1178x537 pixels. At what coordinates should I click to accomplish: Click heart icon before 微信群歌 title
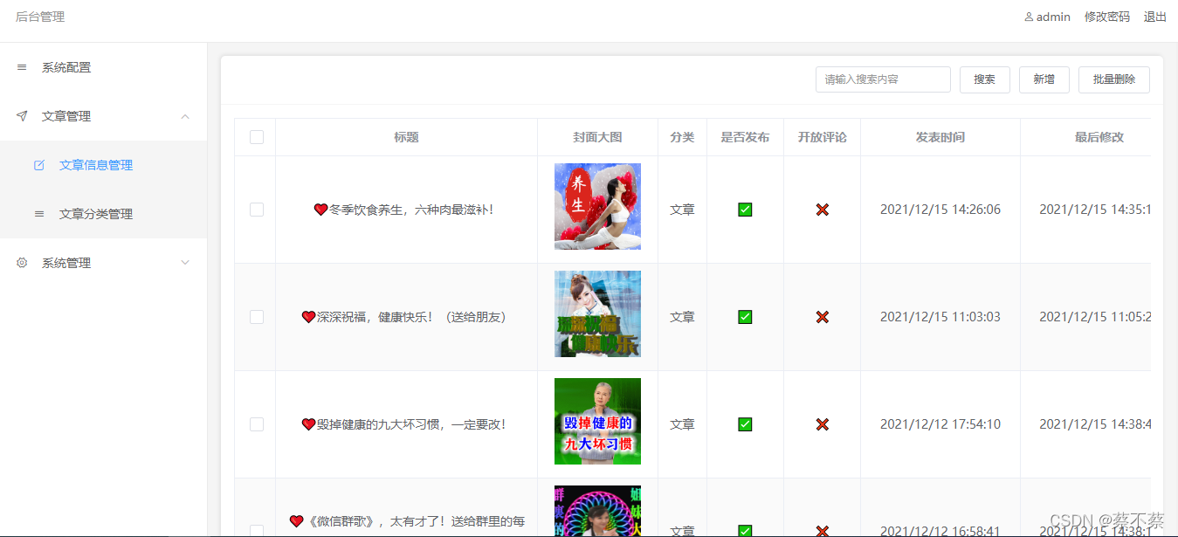click(x=296, y=521)
